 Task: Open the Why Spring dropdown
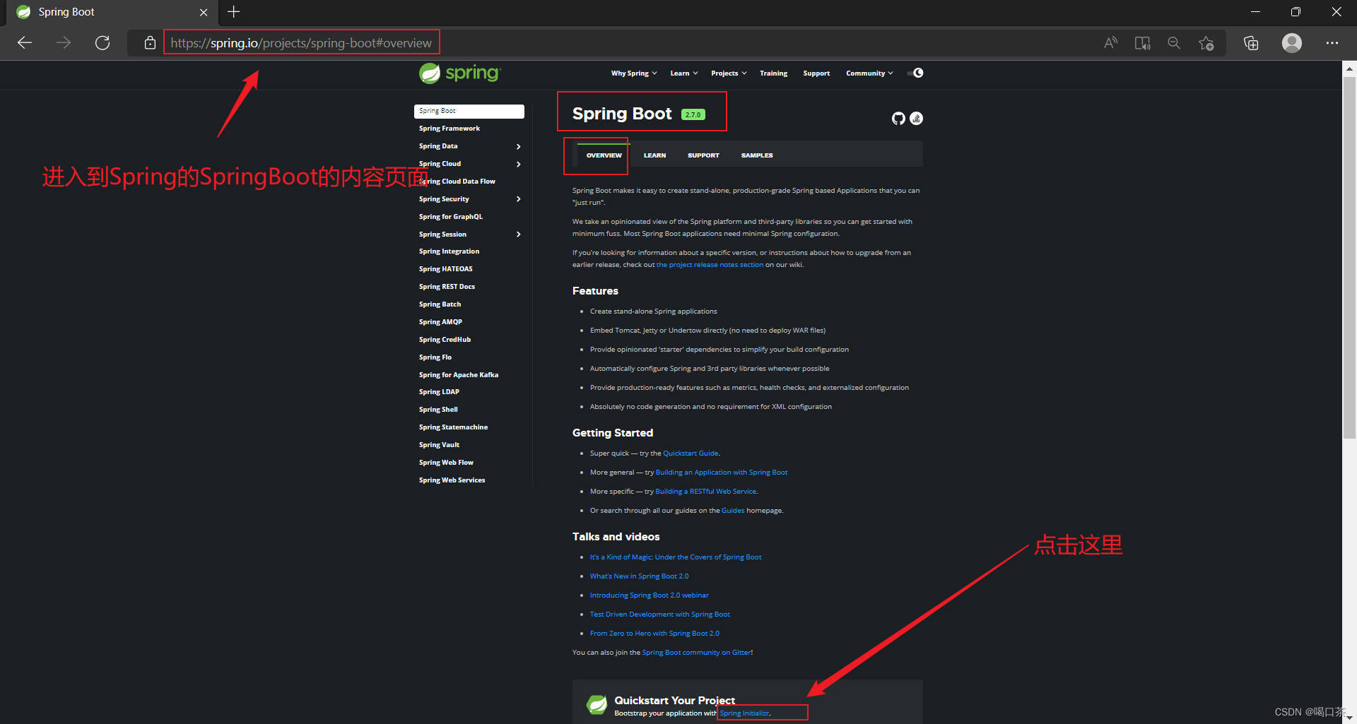(634, 73)
